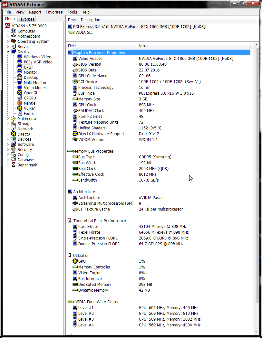Expand the Benchmark tree node

tap(8, 165)
